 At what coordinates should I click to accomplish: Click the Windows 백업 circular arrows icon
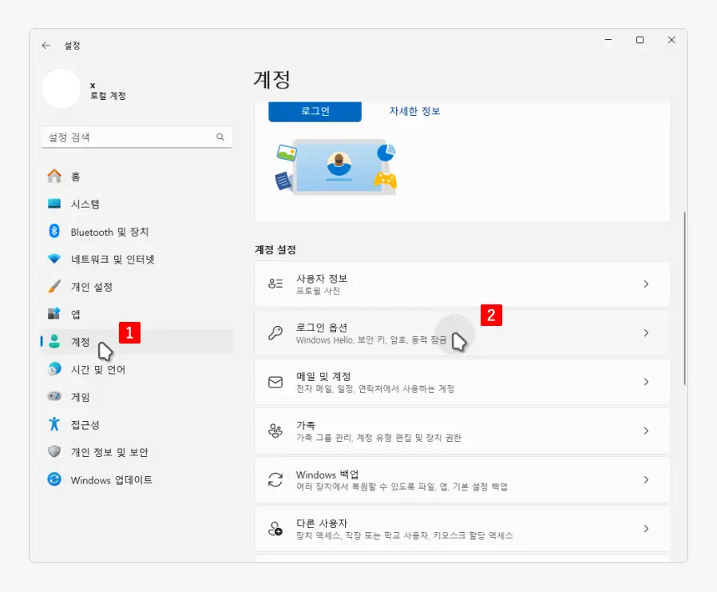tap(275, 479)
